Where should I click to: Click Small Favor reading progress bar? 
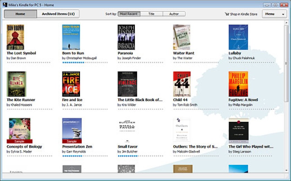pos(140,156)
